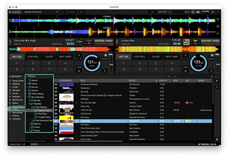229x157 pixels.
Task: Open deck 1 selector arrow under number 1
Action: [10, 44]
